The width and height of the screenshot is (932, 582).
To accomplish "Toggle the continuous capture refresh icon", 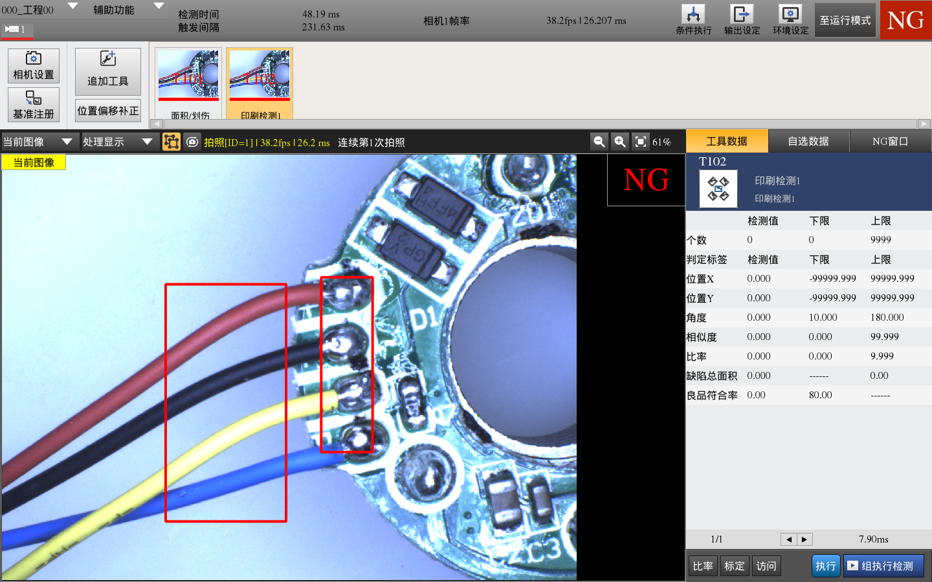I will 192,141.
